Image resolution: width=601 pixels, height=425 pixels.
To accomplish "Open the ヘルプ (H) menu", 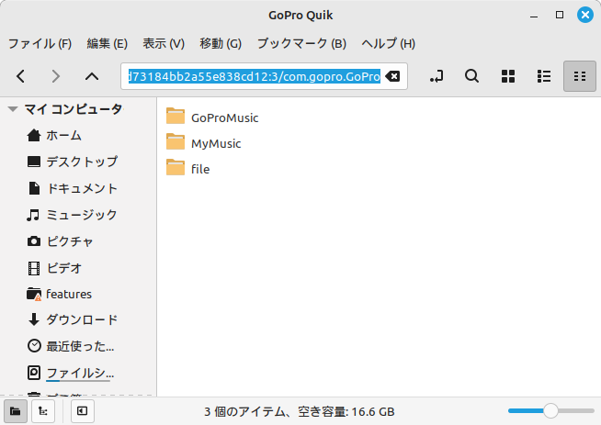I will 389,43.
